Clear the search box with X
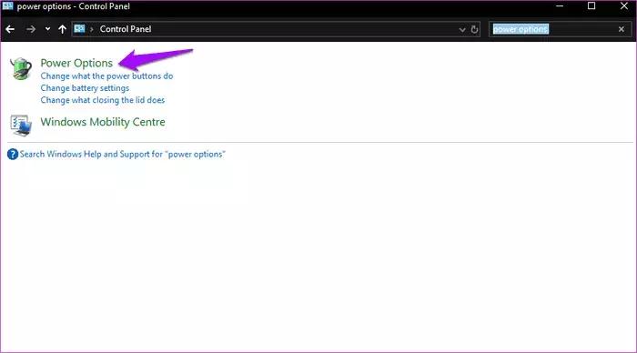 click(x=622, y=29)
